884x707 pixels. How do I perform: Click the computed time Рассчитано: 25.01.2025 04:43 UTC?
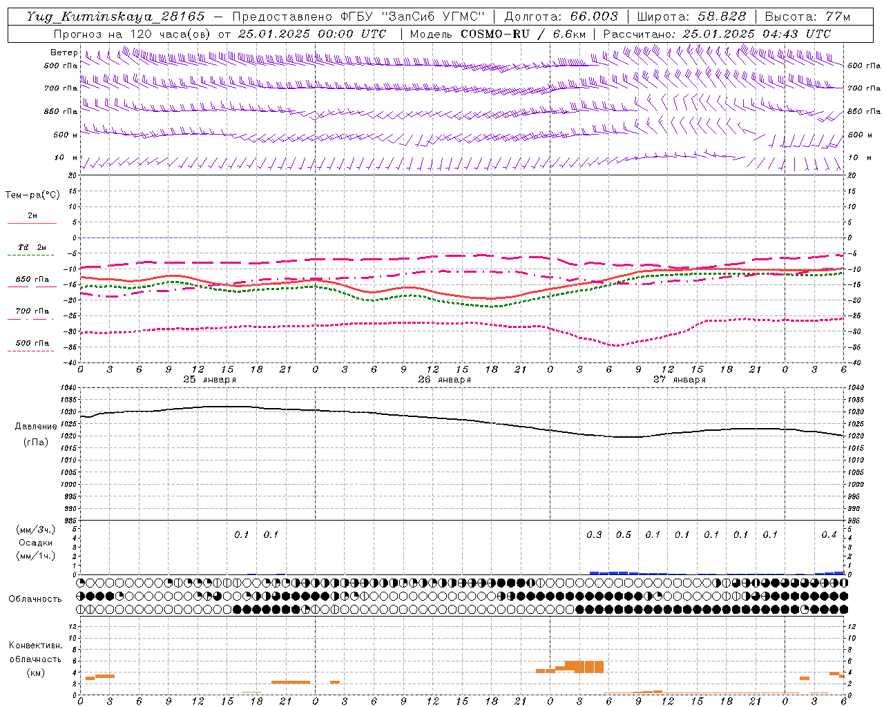(717, 34)
